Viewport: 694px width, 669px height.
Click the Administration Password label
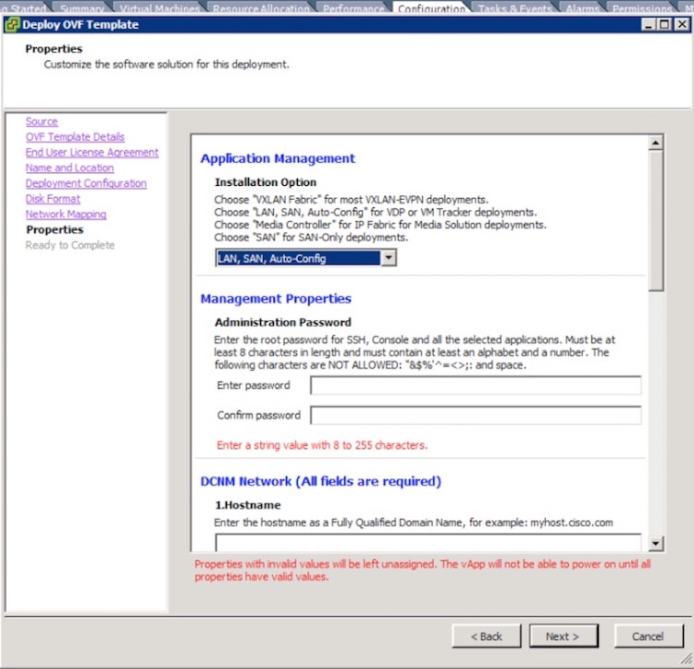(x=283, y=322)
